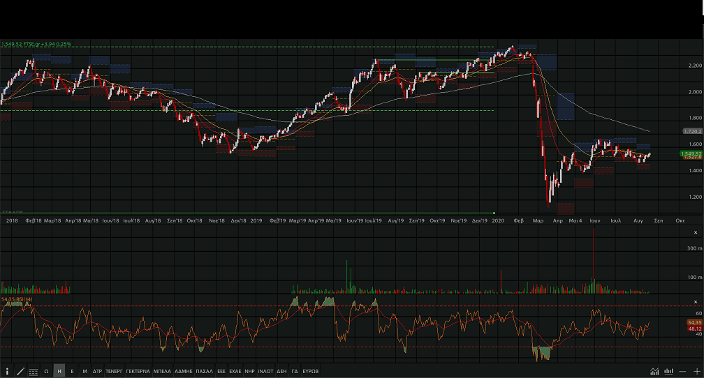This screenshot has width=704, height=378.
Task: Load the ΓΕΚΤΕΡΝΑ symbol chart
Action: point(138,371)
